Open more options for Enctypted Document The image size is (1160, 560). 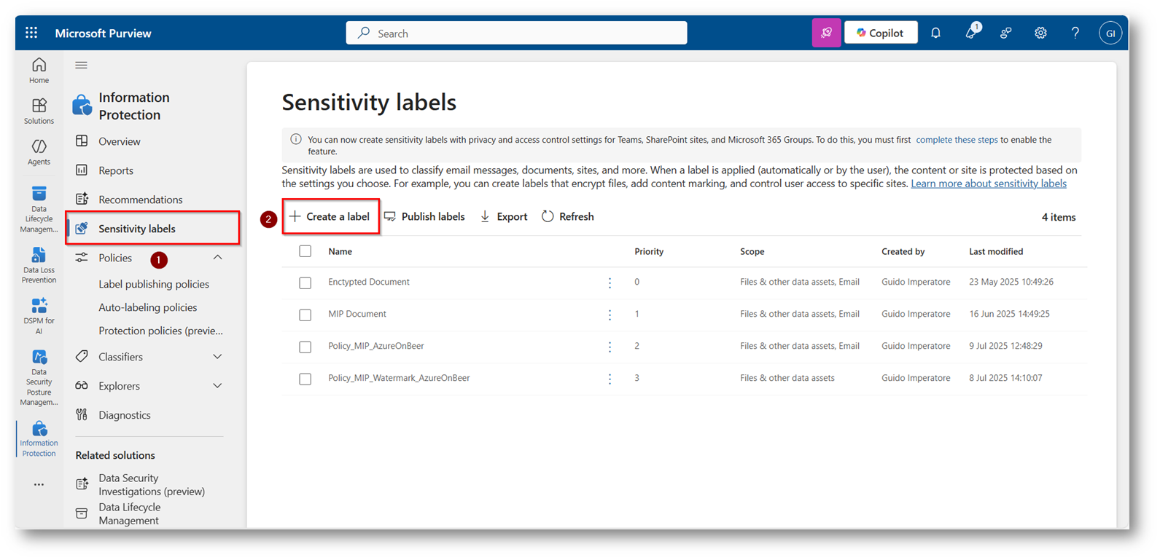click(610, 283)
